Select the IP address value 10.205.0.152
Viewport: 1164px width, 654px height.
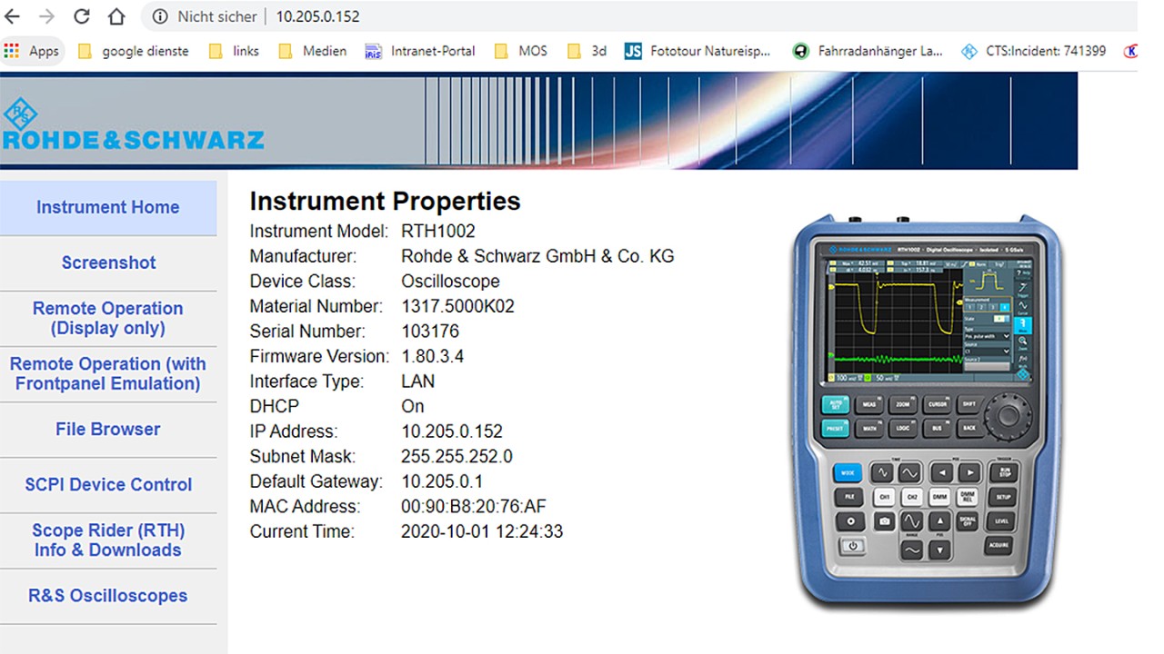coord(452,431)
